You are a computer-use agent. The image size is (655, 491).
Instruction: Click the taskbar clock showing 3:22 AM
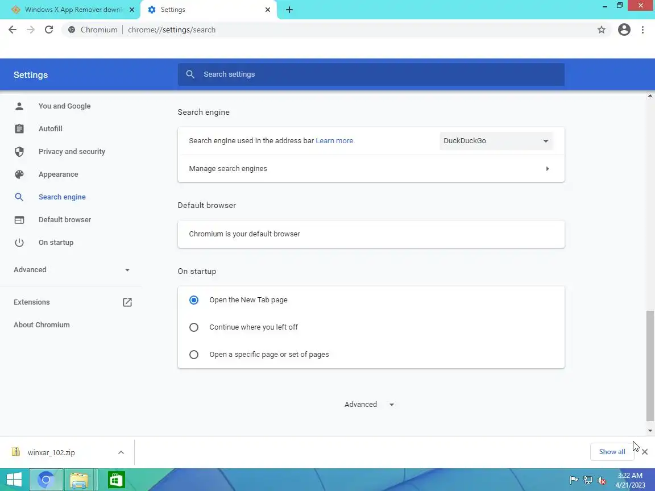[630, 480]
